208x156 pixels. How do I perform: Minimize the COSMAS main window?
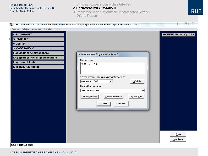coord(180,24)
